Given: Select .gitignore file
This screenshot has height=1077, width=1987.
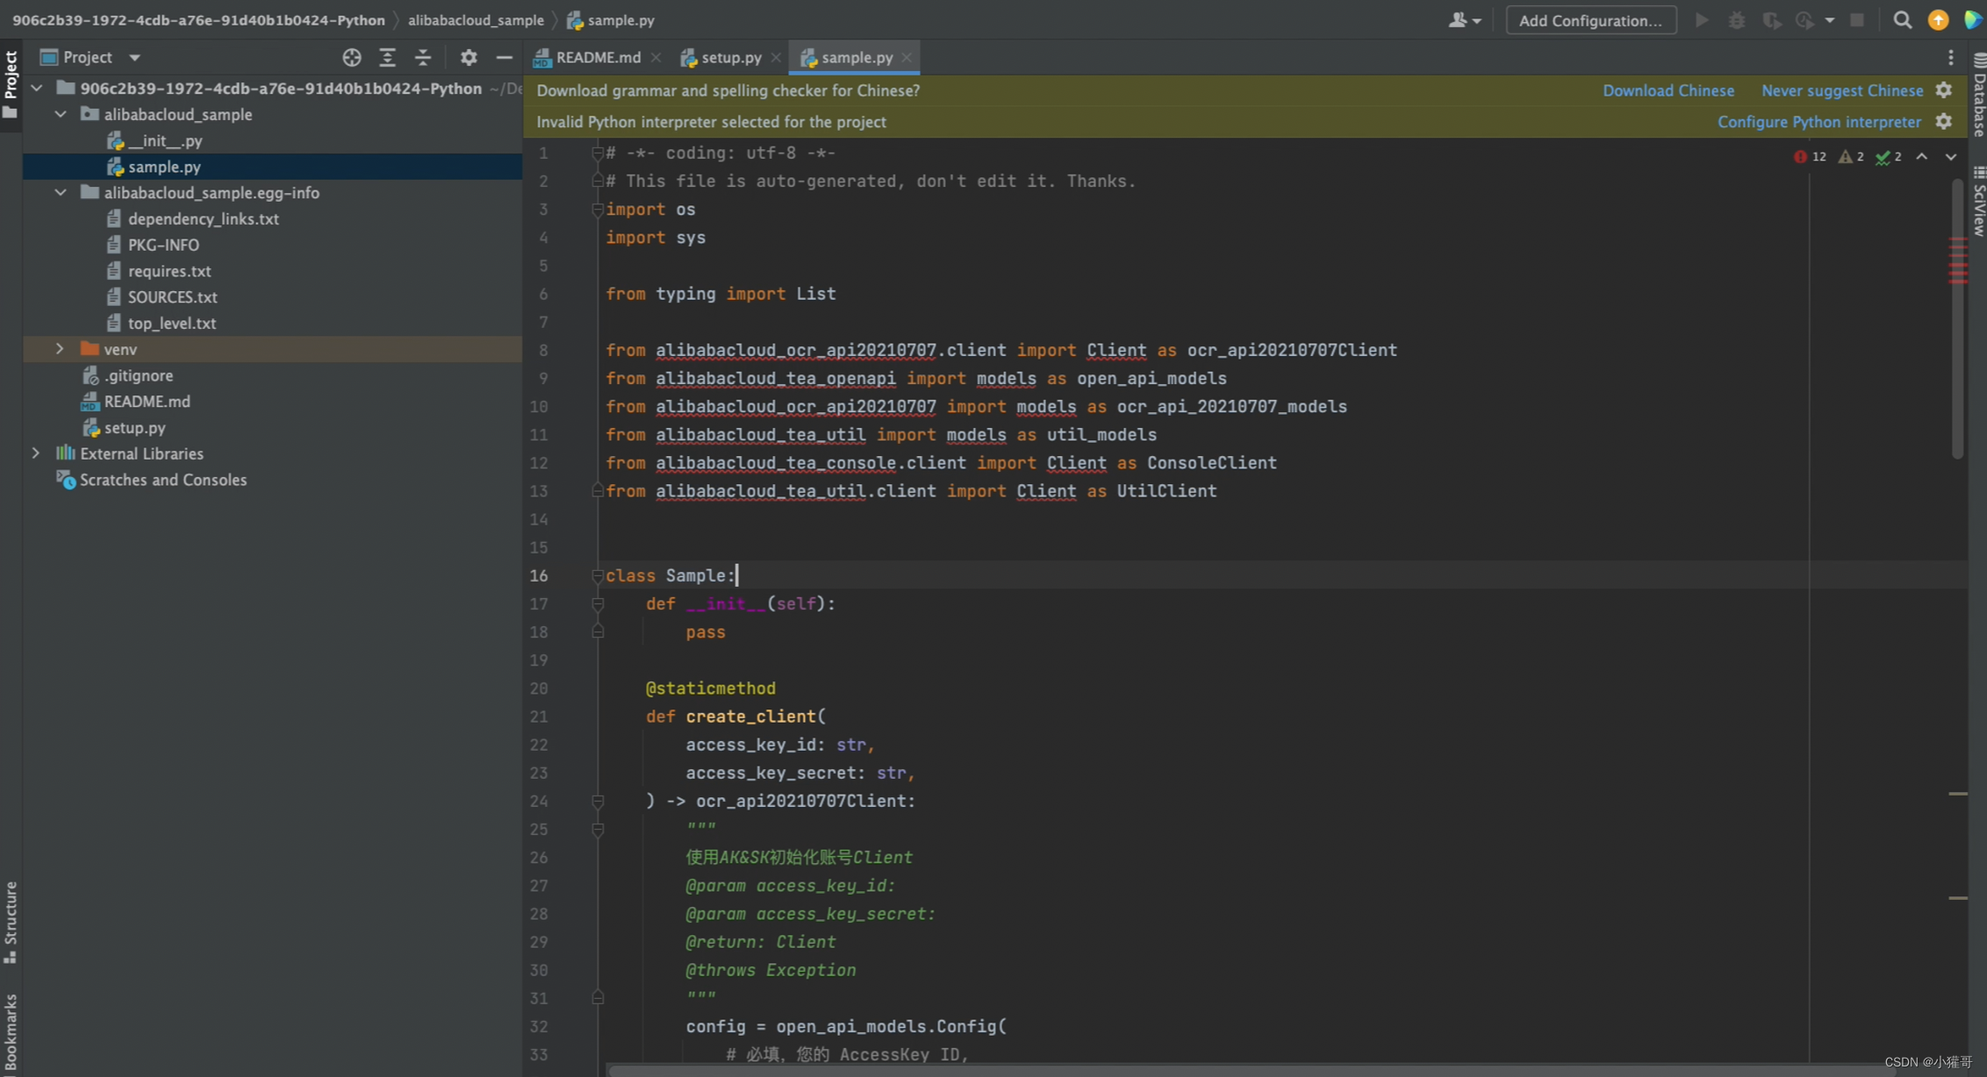Looking at the screenshot, I should pos(138,375).
